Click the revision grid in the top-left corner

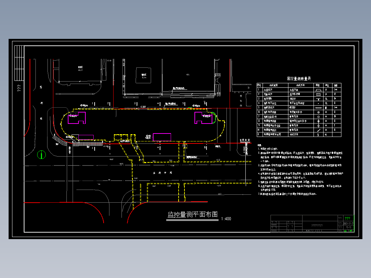pyautogui.click(x=19, y=63)
